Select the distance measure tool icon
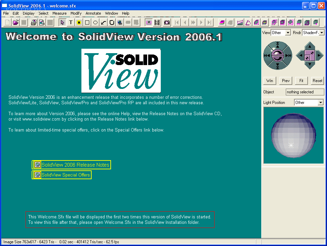 (x=240, y=22)
